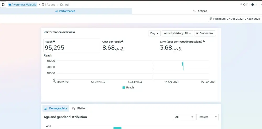Click the Reach spike on the chart
This screenshot has height=129, width=262.
[183, 66]
